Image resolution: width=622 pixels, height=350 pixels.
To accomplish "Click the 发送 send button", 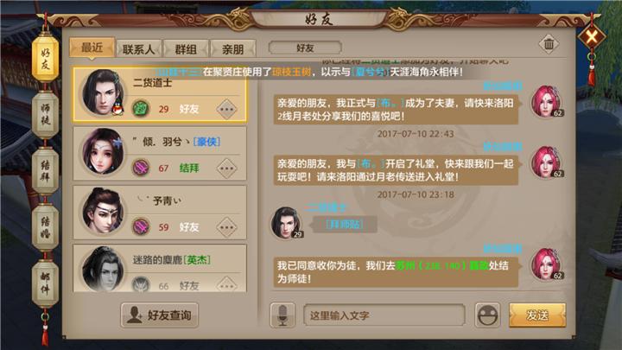I will click(x=537, y=315).
